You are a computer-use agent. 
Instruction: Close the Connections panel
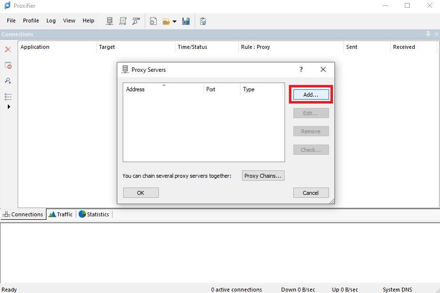point(437,34)
